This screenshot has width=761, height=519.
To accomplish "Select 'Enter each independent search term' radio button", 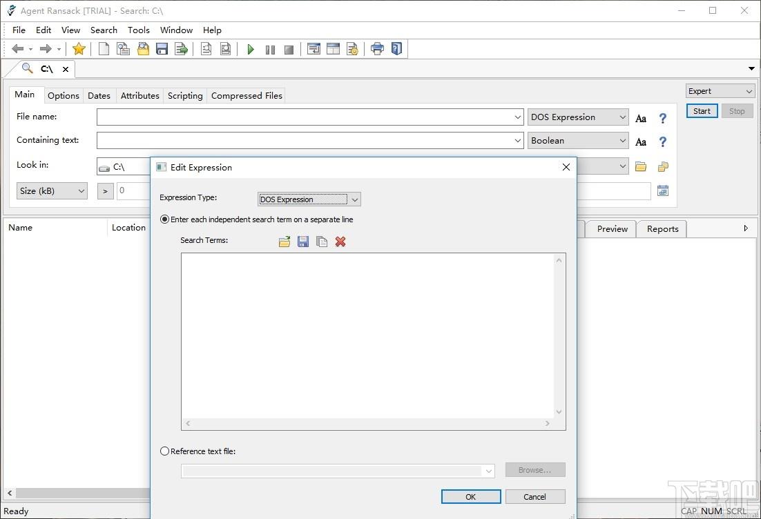I will tap(164, 219).
